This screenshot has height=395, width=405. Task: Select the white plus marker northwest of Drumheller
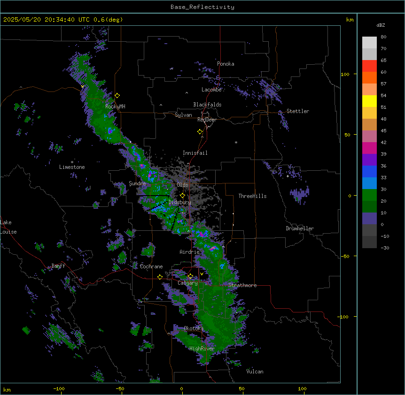[288, 176]
